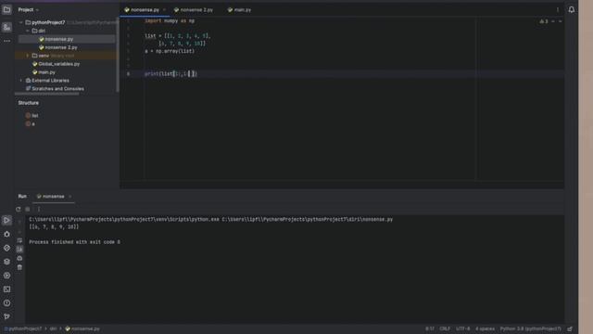Clear all Run console output with trash icon
Screen dimensions: 593x334
tap(19, 267)
